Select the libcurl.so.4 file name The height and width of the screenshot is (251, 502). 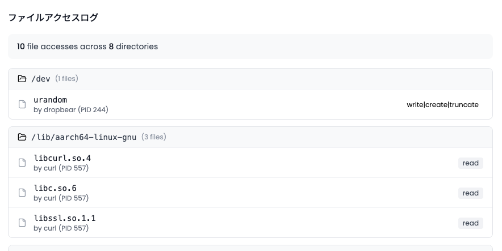62,158
